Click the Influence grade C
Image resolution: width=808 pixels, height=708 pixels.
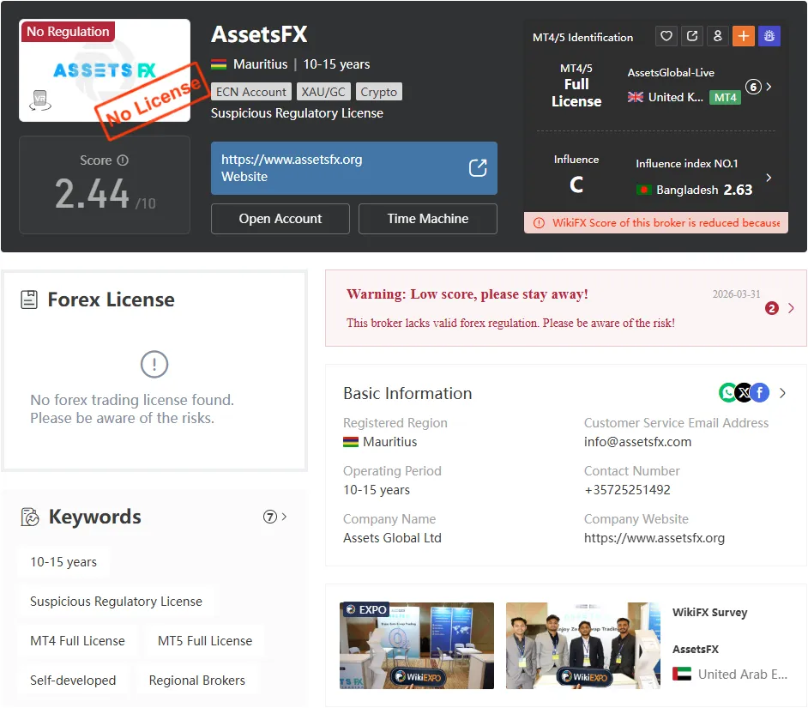pos(576,185)
